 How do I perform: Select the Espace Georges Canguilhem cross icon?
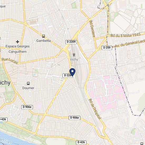(17, 42)
